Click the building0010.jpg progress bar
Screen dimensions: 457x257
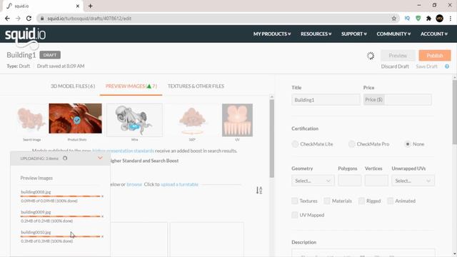(60, 236)
